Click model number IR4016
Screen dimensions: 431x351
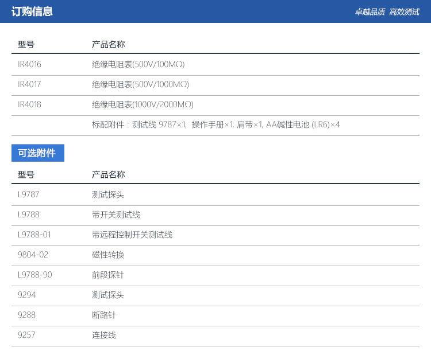tap(29, 64)
